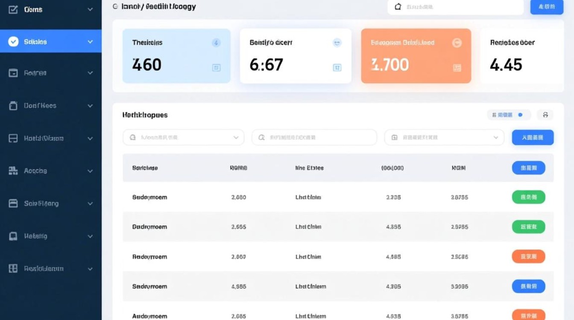Click the Hebeitig sidebar icon
This screenshot has height=320, width=574.
pyautogui.click(x=13, y=236)
